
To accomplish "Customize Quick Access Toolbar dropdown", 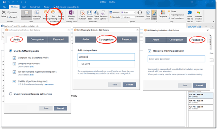I will (x=26, y=2).
